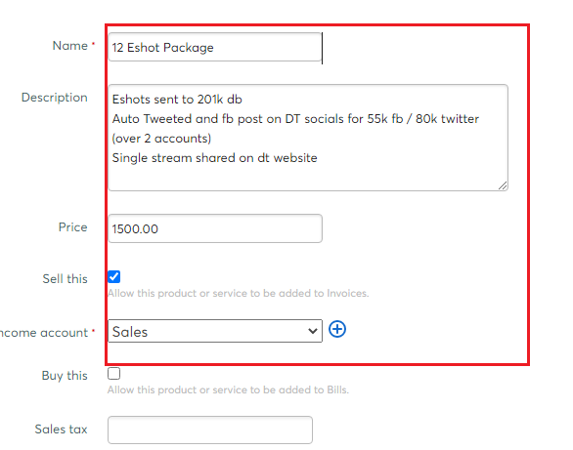Place cursor on 'Single stream shared' line
This screenshot has width=573, height=450.
214,158
